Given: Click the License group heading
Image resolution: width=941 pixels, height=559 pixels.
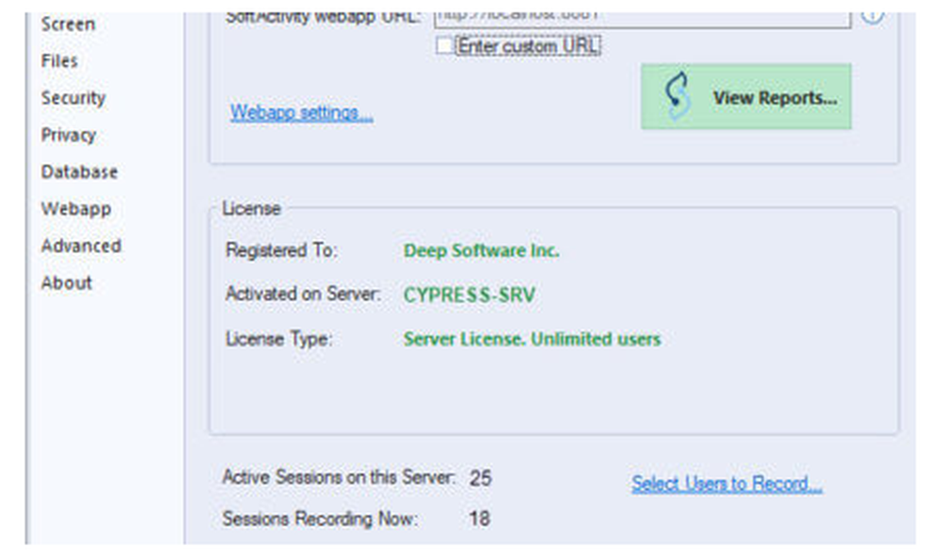Looking at the screenshot, I should (x=251, y=208).
